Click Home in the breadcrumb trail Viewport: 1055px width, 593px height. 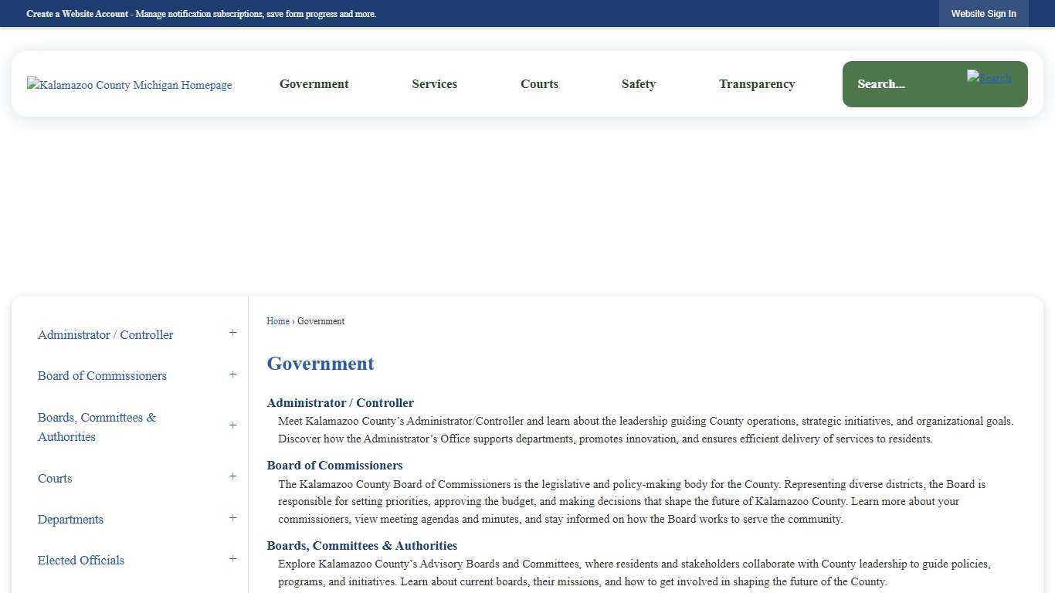point(277,321)
